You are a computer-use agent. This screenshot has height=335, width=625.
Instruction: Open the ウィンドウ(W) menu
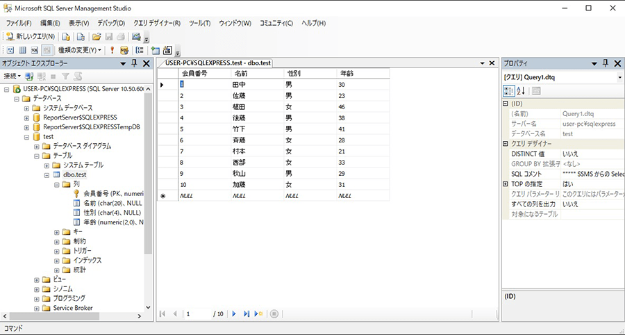pyautogui.click(x=235, y=23)
